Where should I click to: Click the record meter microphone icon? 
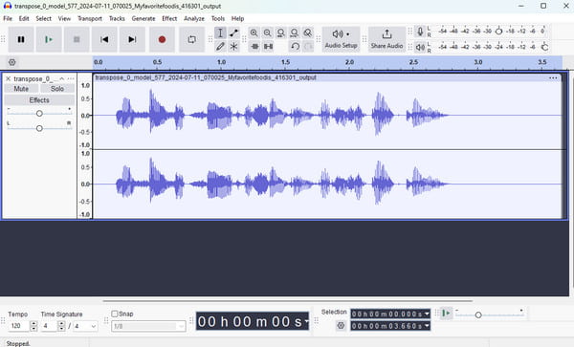[x=420, y=32]
